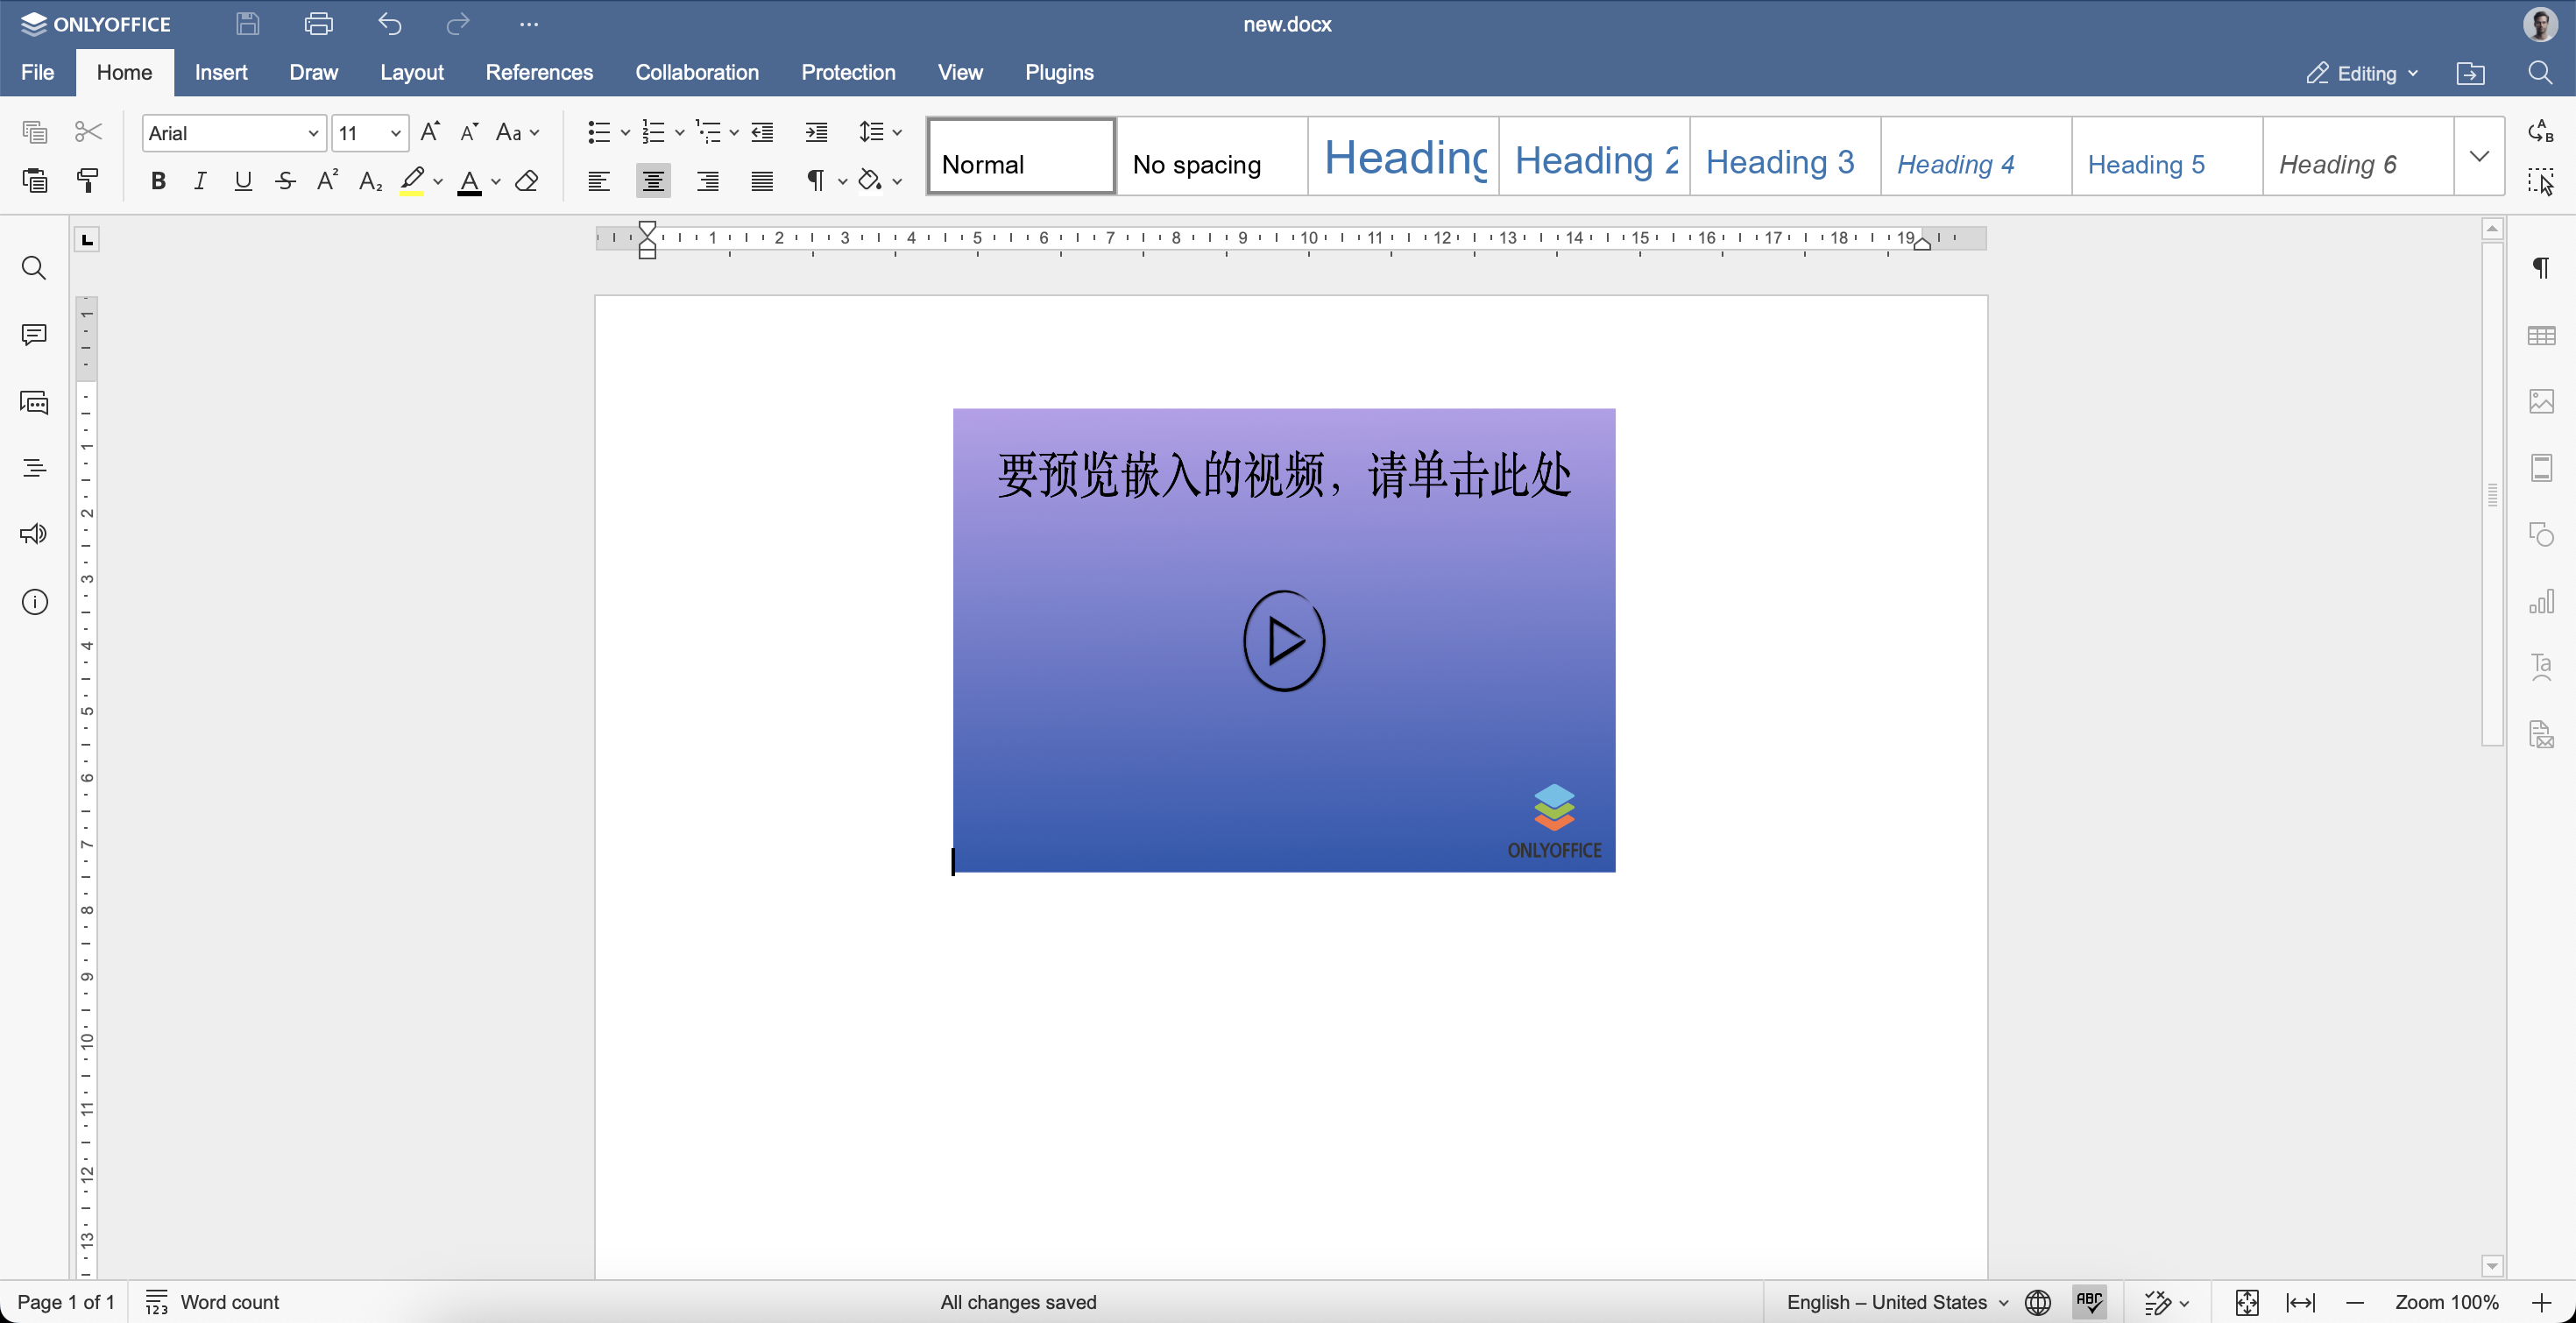Apply the yellow highlight color
The height and width of the screenshot is (1323, 2576).
(412, 181)
